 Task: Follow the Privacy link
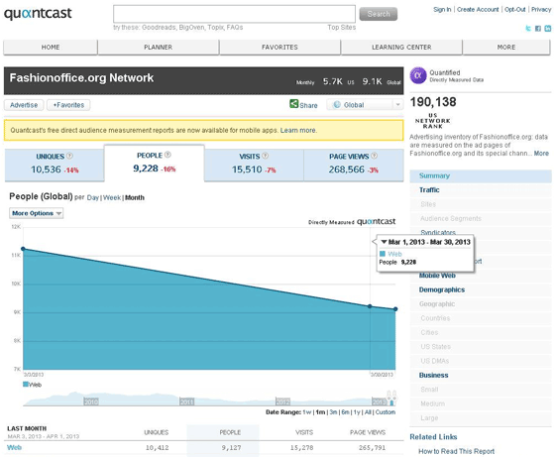point(541,10)
